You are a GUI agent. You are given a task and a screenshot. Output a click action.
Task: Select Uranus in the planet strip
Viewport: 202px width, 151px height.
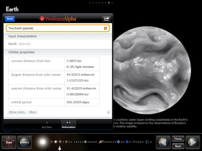pyautogui.click(x=119, y=142)
